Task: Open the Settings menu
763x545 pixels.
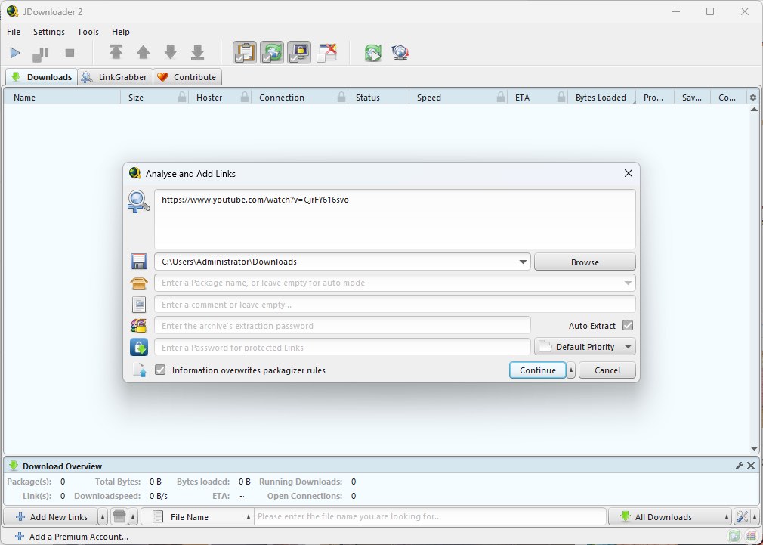Action: pos(49,32)
